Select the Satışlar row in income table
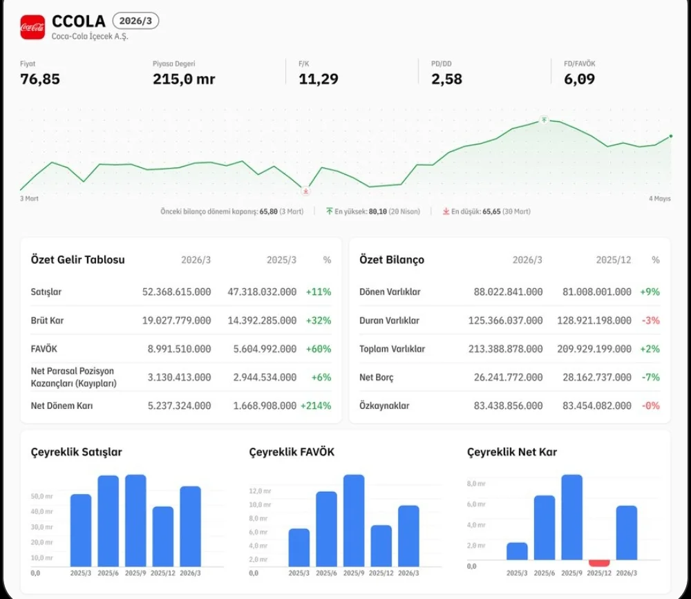The image size is (691, 599). tap(180, 292)
